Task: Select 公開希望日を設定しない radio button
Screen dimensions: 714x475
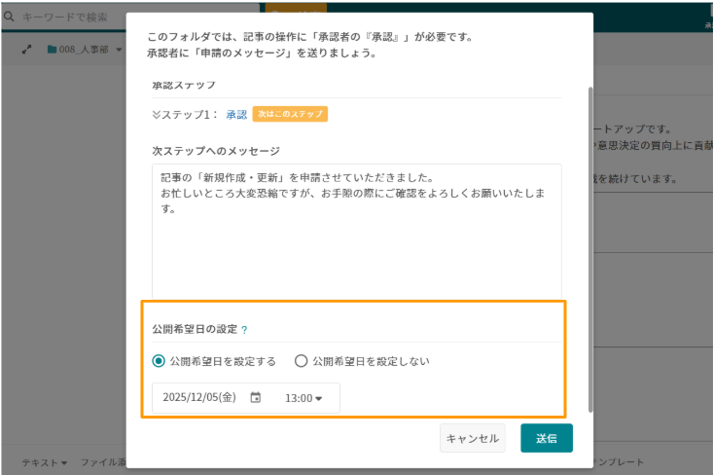Action: pos(301,360)
